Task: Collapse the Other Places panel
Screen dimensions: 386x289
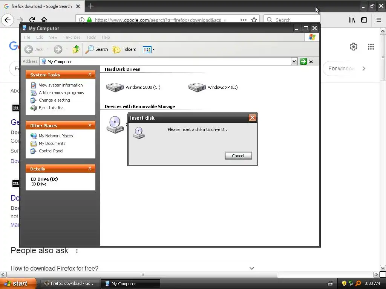Action: coord(90,125)
